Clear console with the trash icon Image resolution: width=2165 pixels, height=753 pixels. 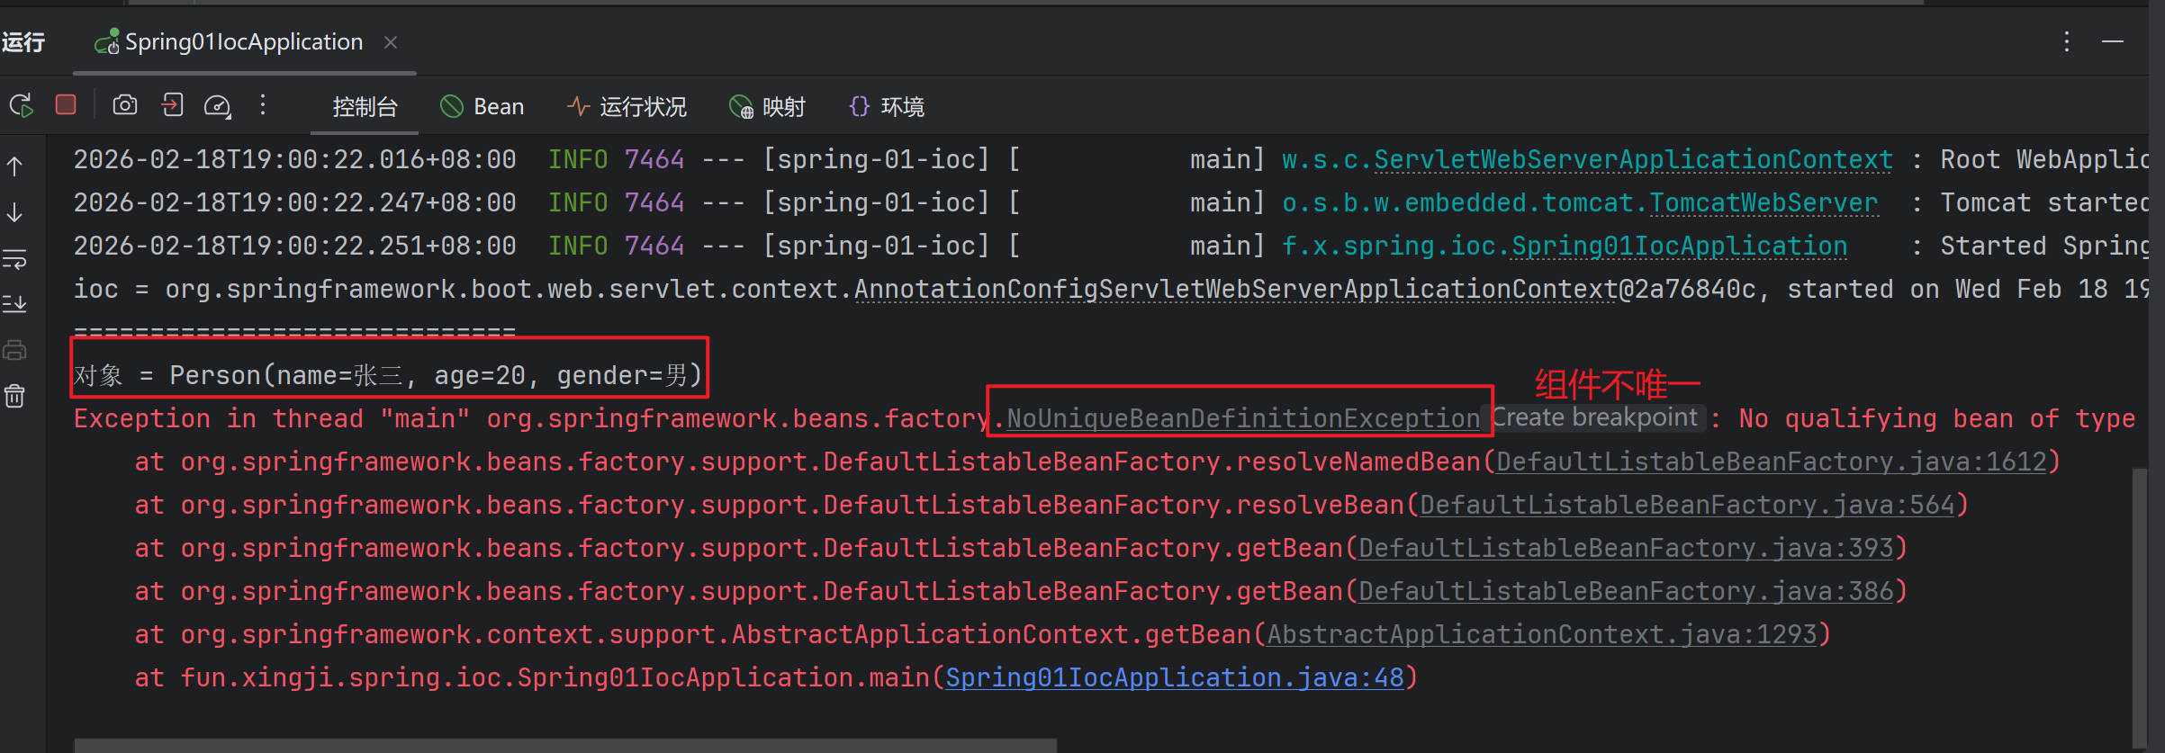pyautogui.click(x=15, y=396)
